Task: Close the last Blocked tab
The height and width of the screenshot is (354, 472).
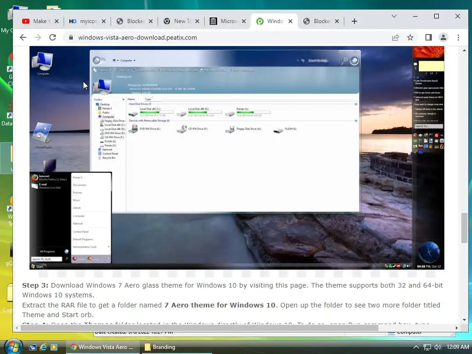Action: point(337,21)
